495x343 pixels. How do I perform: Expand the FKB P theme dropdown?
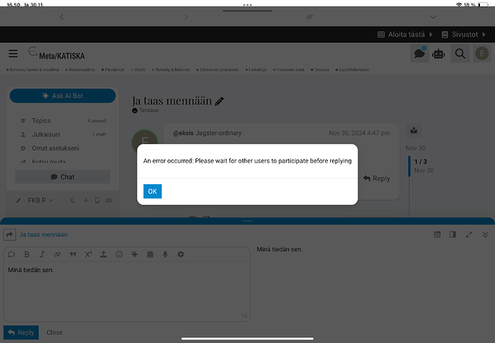40,201
